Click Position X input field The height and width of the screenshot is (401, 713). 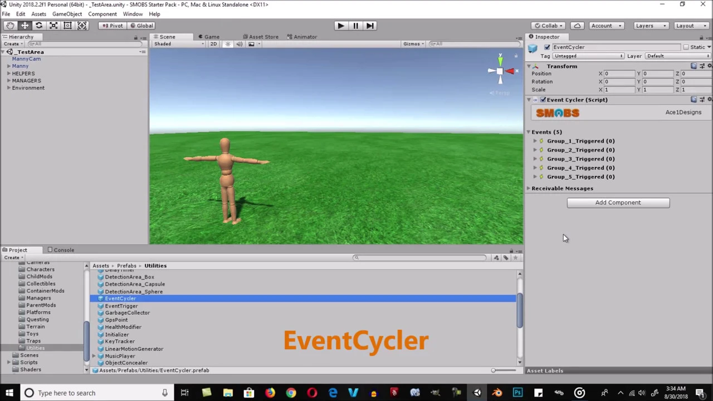point(619,74)
